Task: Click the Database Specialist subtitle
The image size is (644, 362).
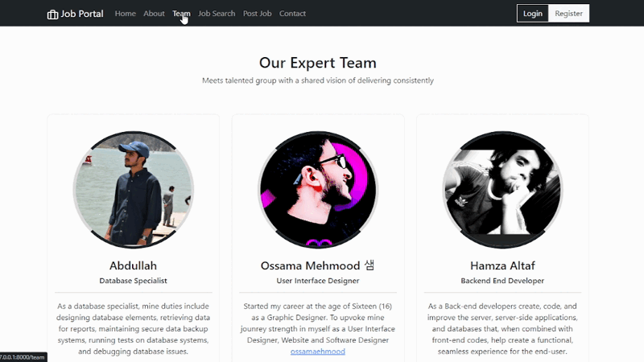Action: pyautogui.click(x=133, y=281)
